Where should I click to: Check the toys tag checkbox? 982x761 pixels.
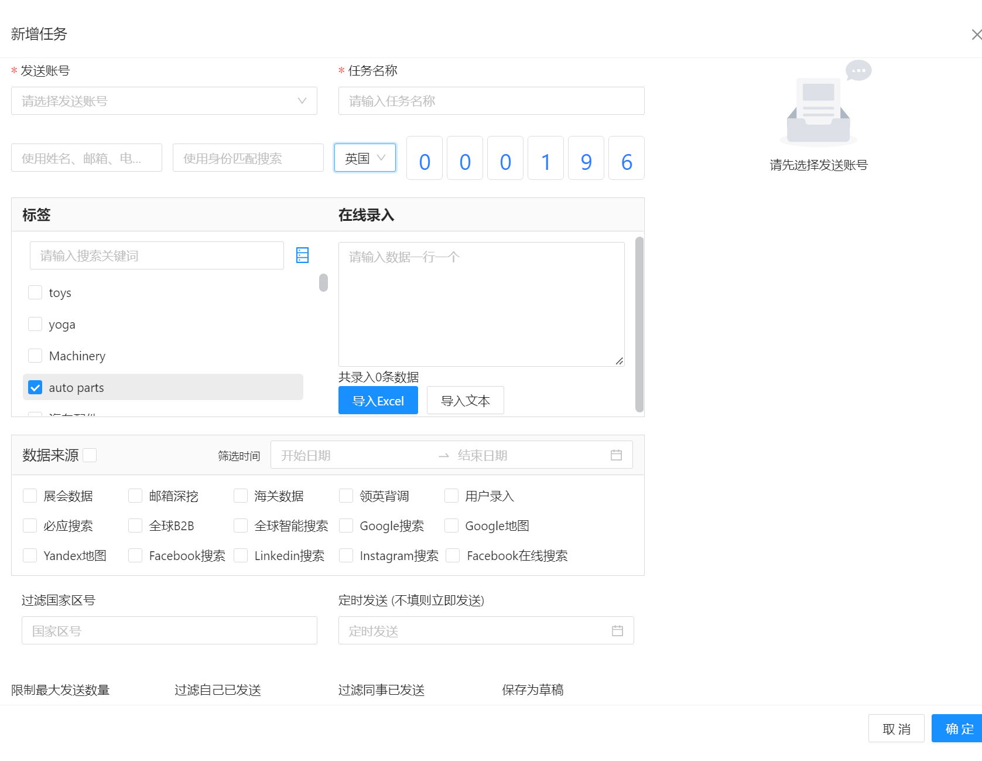coord(36,293)
